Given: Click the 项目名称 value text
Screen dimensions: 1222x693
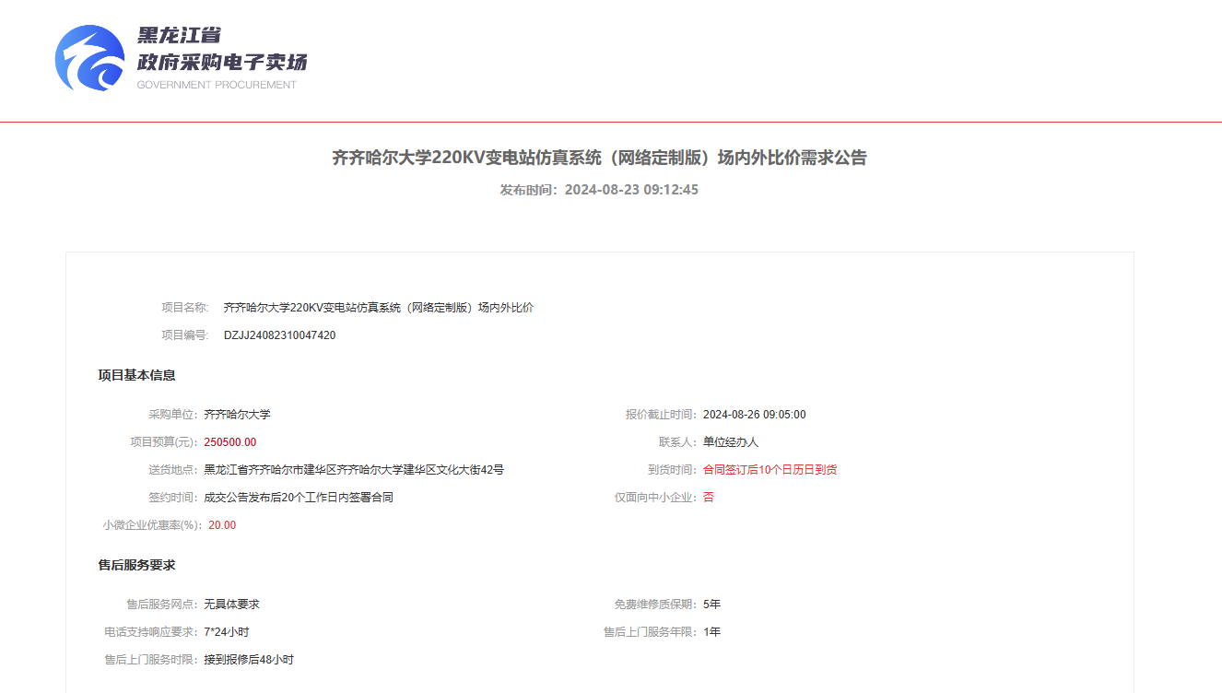Looking at the screenshot, I should (x=378, y=308).
